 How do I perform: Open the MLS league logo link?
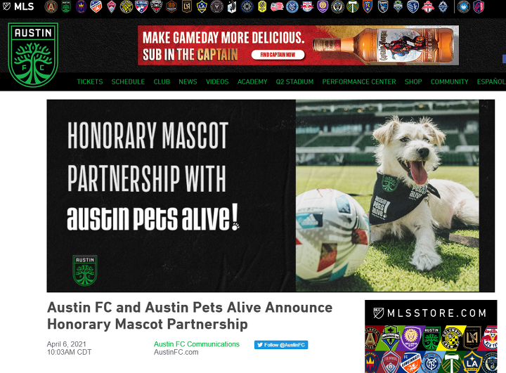(x=18, y=6)
